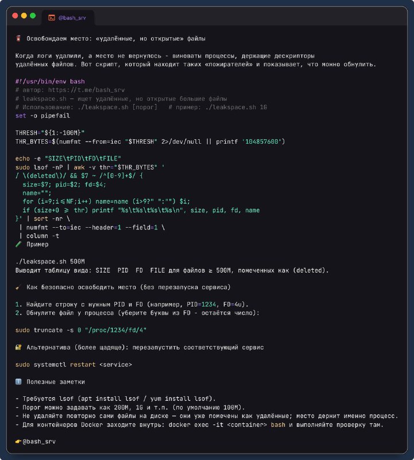Open the https://t.me/bash_srv link
The height and width of the screenshot is (460, 414).
[87, 90]
